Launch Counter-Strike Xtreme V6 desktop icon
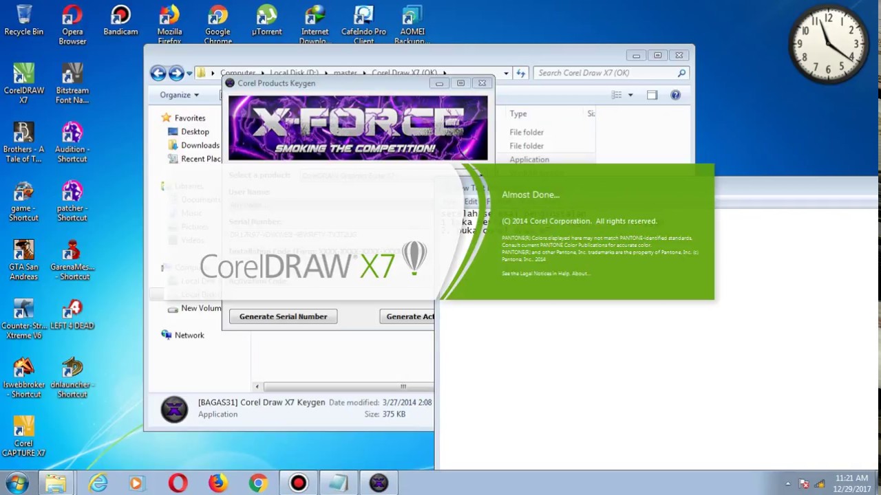The image size is (881, 495). point(23,318)
